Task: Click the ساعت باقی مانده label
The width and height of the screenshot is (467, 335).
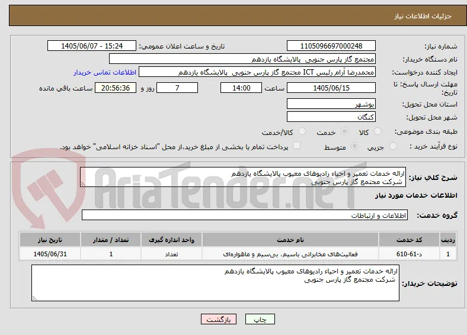Action: 66,88
